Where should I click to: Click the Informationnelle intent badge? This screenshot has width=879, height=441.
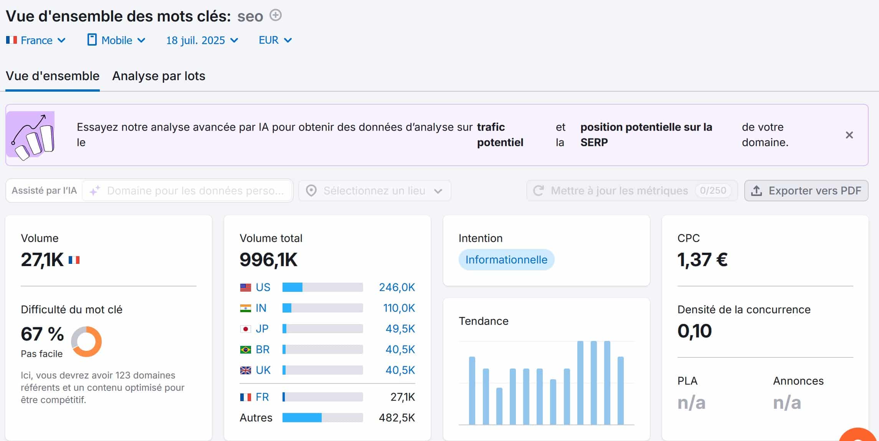coord(506,260)
